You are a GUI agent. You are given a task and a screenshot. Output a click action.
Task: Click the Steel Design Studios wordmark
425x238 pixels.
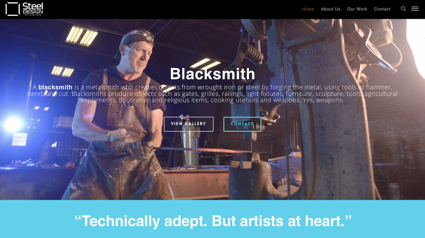pos(33,9)
